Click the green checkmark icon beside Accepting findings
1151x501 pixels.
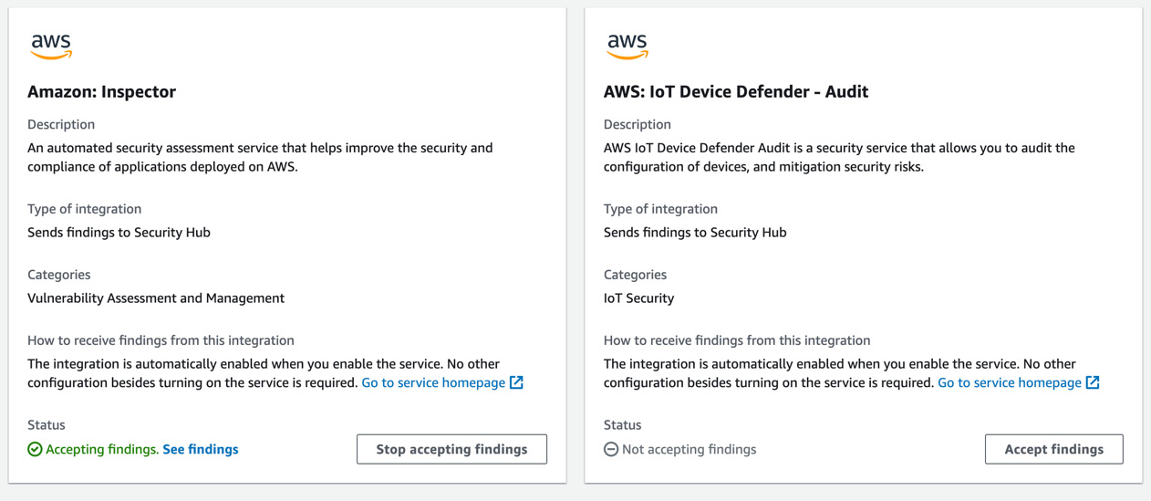[x=35, y=449]
